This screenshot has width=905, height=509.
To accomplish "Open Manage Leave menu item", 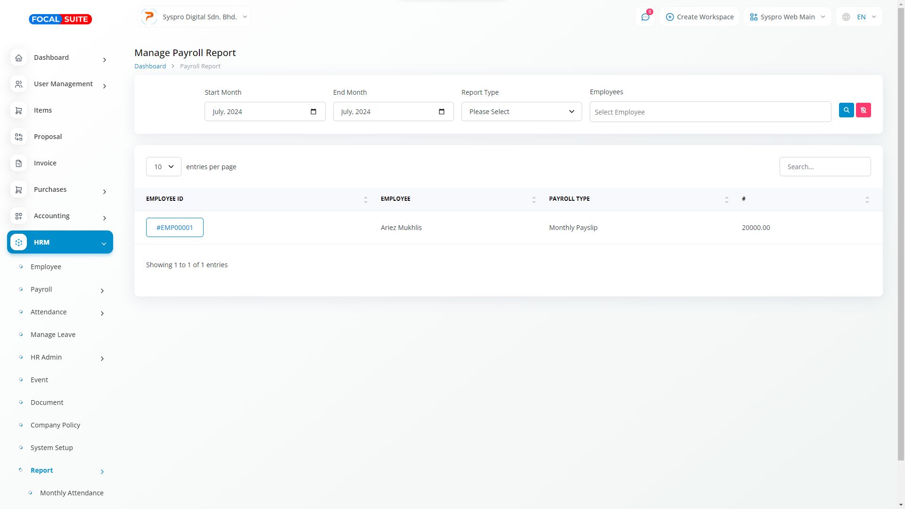I will coord(53,335).
